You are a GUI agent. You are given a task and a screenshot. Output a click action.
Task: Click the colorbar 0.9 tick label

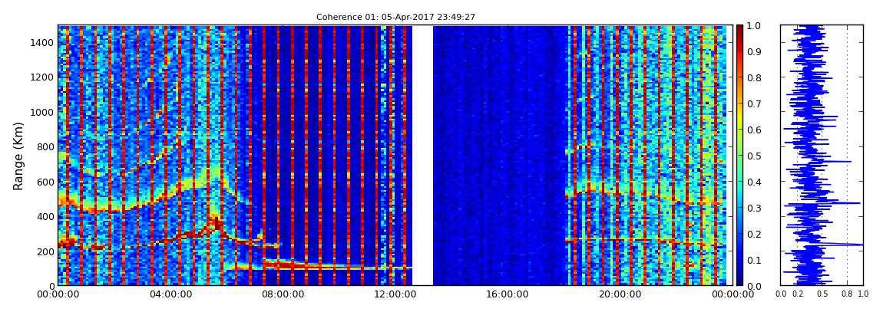[x=752, y=51]
